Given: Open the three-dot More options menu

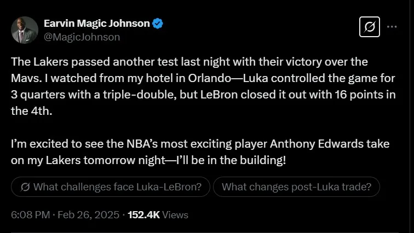Looking at the screenshot, I should (392, 27).
